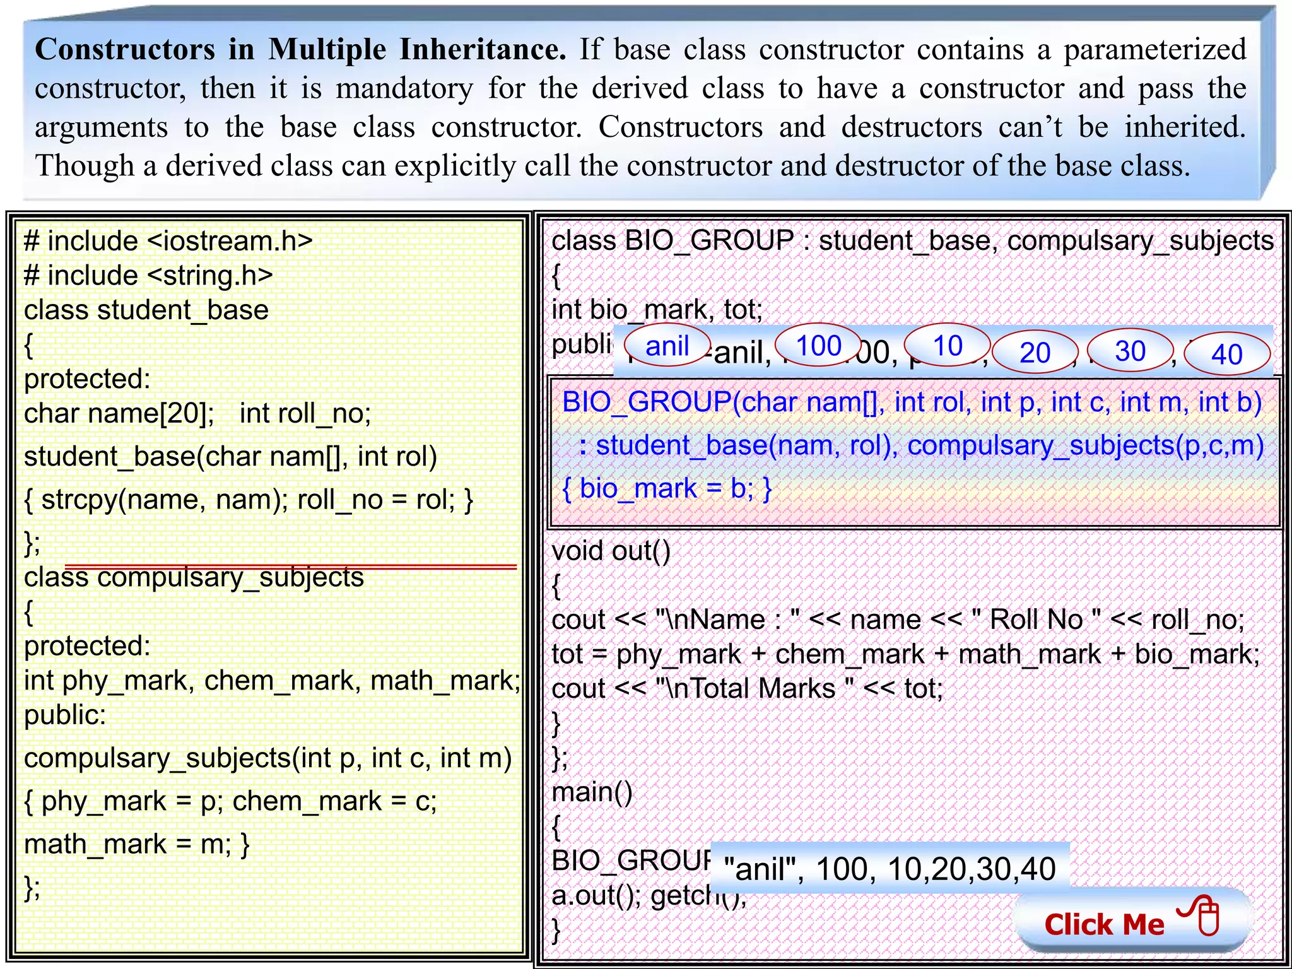
Task: Click '# include <iostream.h>' line
Action: pyautogui.click(x=168, y=241)
